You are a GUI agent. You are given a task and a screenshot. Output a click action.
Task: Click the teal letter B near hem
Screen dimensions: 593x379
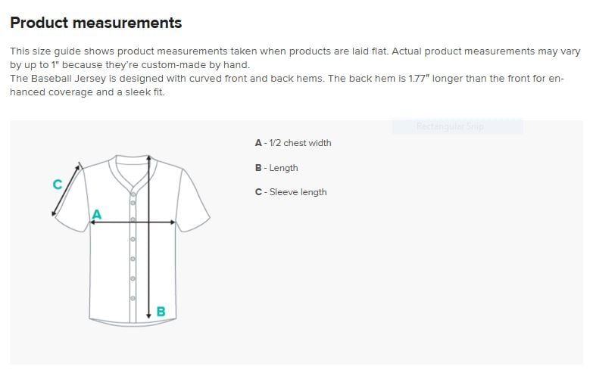pos(161,312)
